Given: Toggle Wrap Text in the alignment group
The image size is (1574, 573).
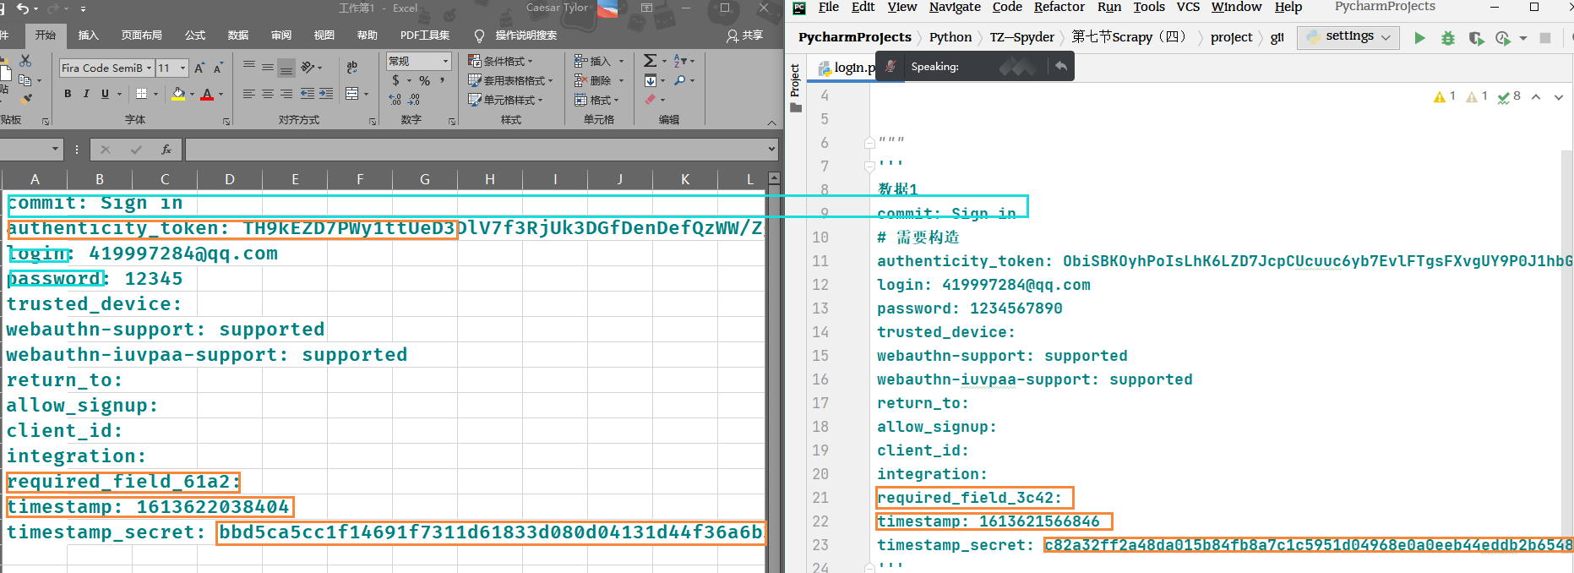Looking at the screenshot, I should (352, 67).
